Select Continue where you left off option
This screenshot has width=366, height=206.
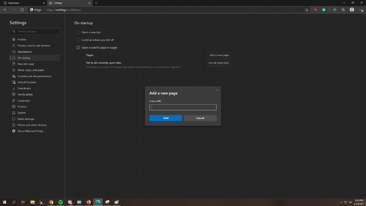click(x=78, y=40)
